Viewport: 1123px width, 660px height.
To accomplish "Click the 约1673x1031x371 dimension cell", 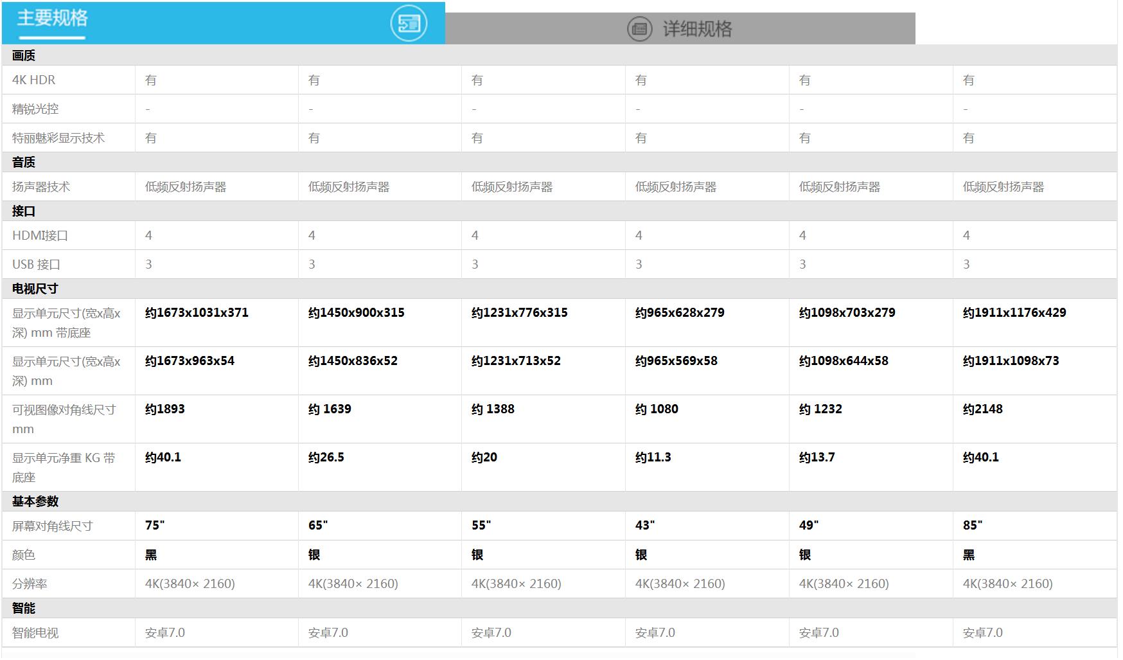I will pos(197,313).
